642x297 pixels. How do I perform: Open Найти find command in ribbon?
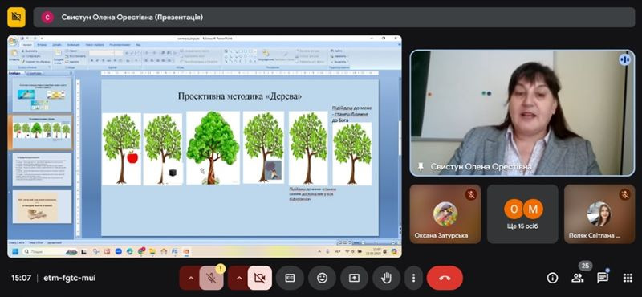pos(338,51)
